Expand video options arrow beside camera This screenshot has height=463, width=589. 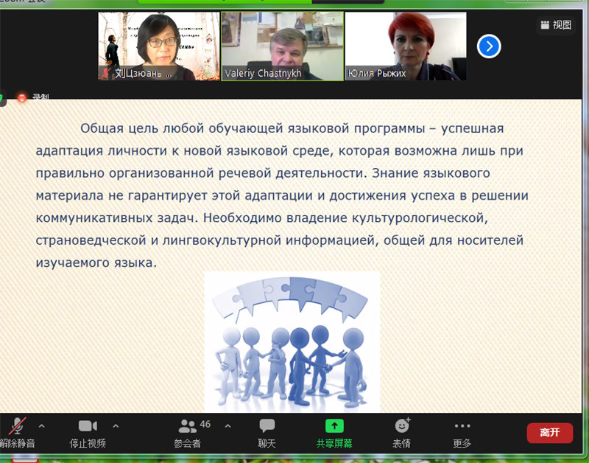tap(116, 426)
